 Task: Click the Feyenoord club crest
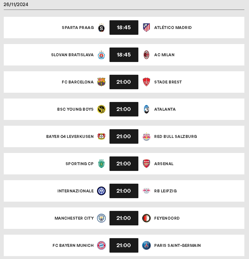146,218
